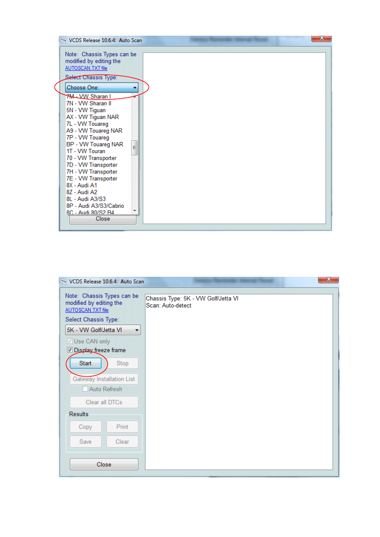Image resolution: width=380 pixels, height=537 pixels.
Task: Copy the scan results
Action: pyautogui.click(x=85, y=427)
